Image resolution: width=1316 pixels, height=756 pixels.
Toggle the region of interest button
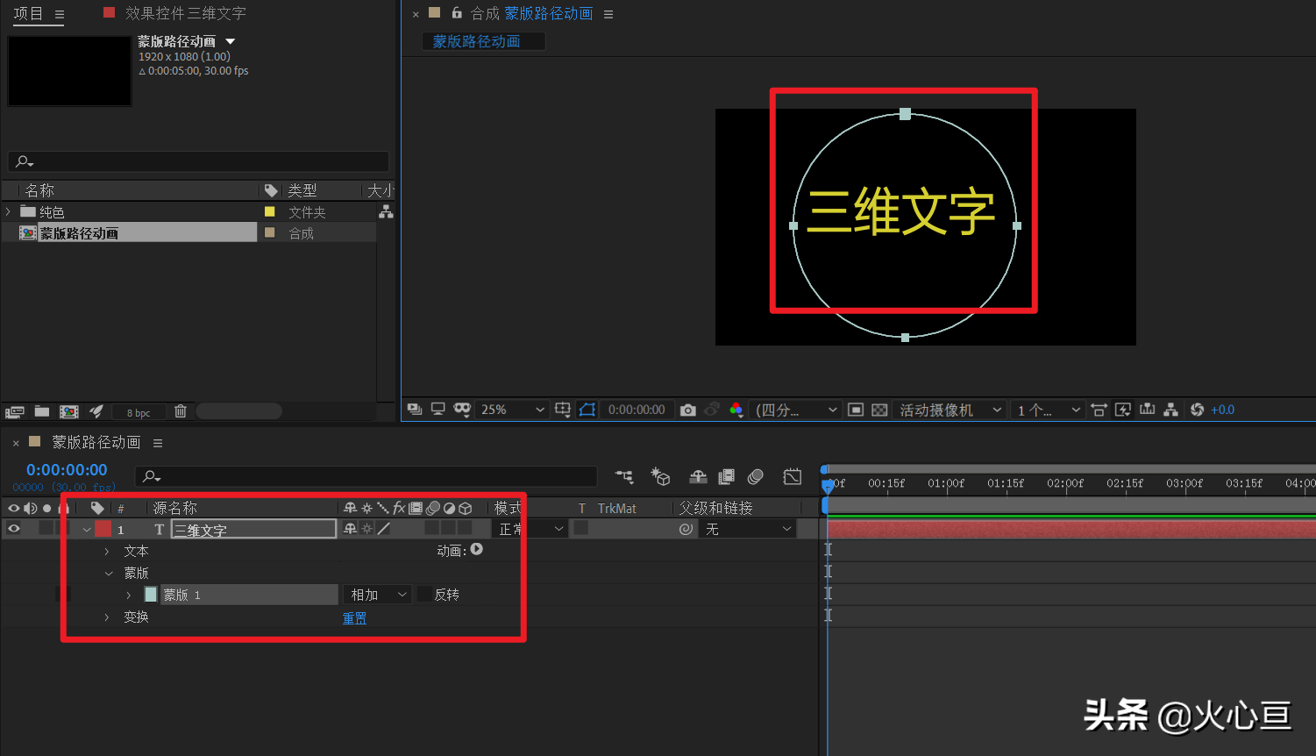tap(856, 410)
